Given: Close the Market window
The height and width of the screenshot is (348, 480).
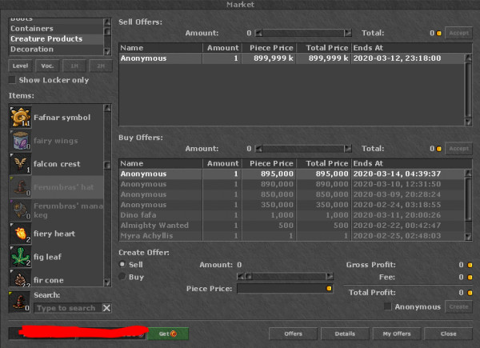Looking at the screenshot, I should (448, 334).
